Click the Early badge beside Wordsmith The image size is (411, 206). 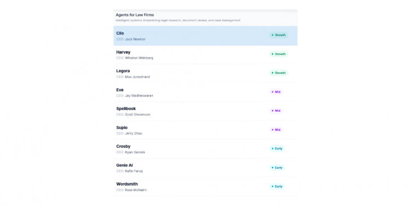tap(277, 186)
